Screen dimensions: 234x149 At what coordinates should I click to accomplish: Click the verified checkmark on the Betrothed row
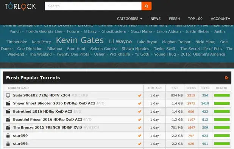click(140, 112)
